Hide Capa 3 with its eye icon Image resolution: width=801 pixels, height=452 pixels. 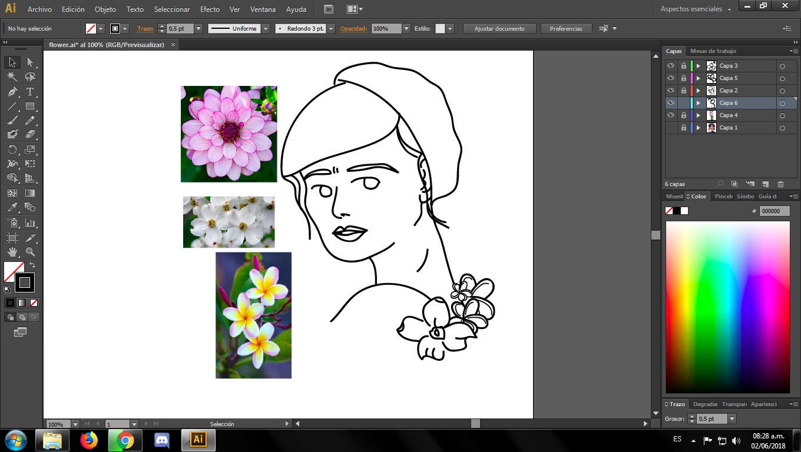pos(671,66)
